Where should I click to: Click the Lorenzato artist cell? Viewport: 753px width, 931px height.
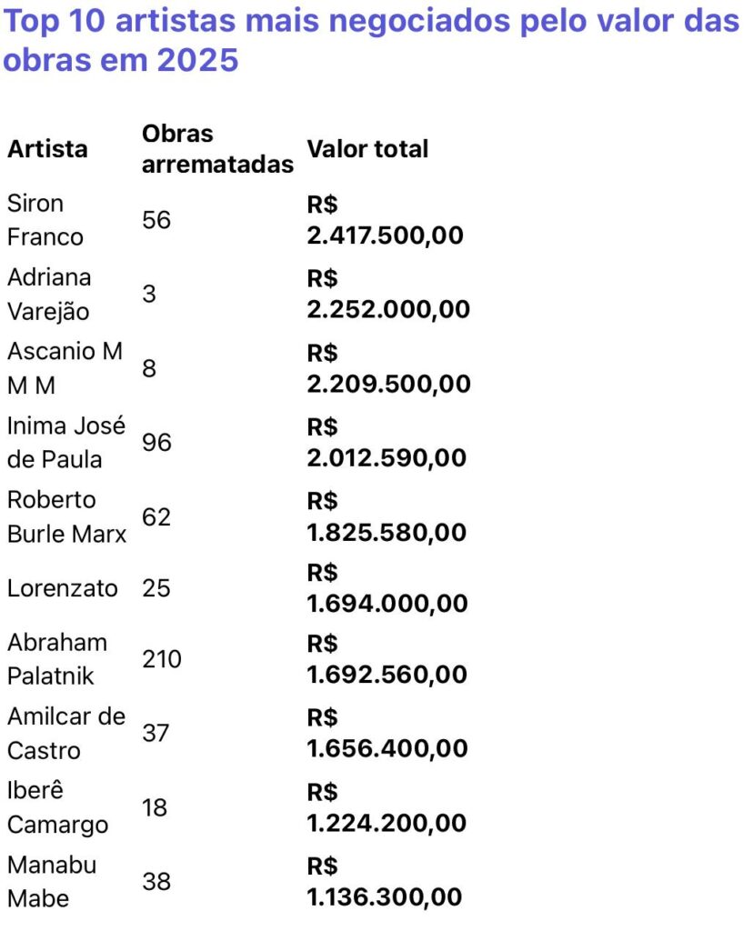tap(63, 588)
